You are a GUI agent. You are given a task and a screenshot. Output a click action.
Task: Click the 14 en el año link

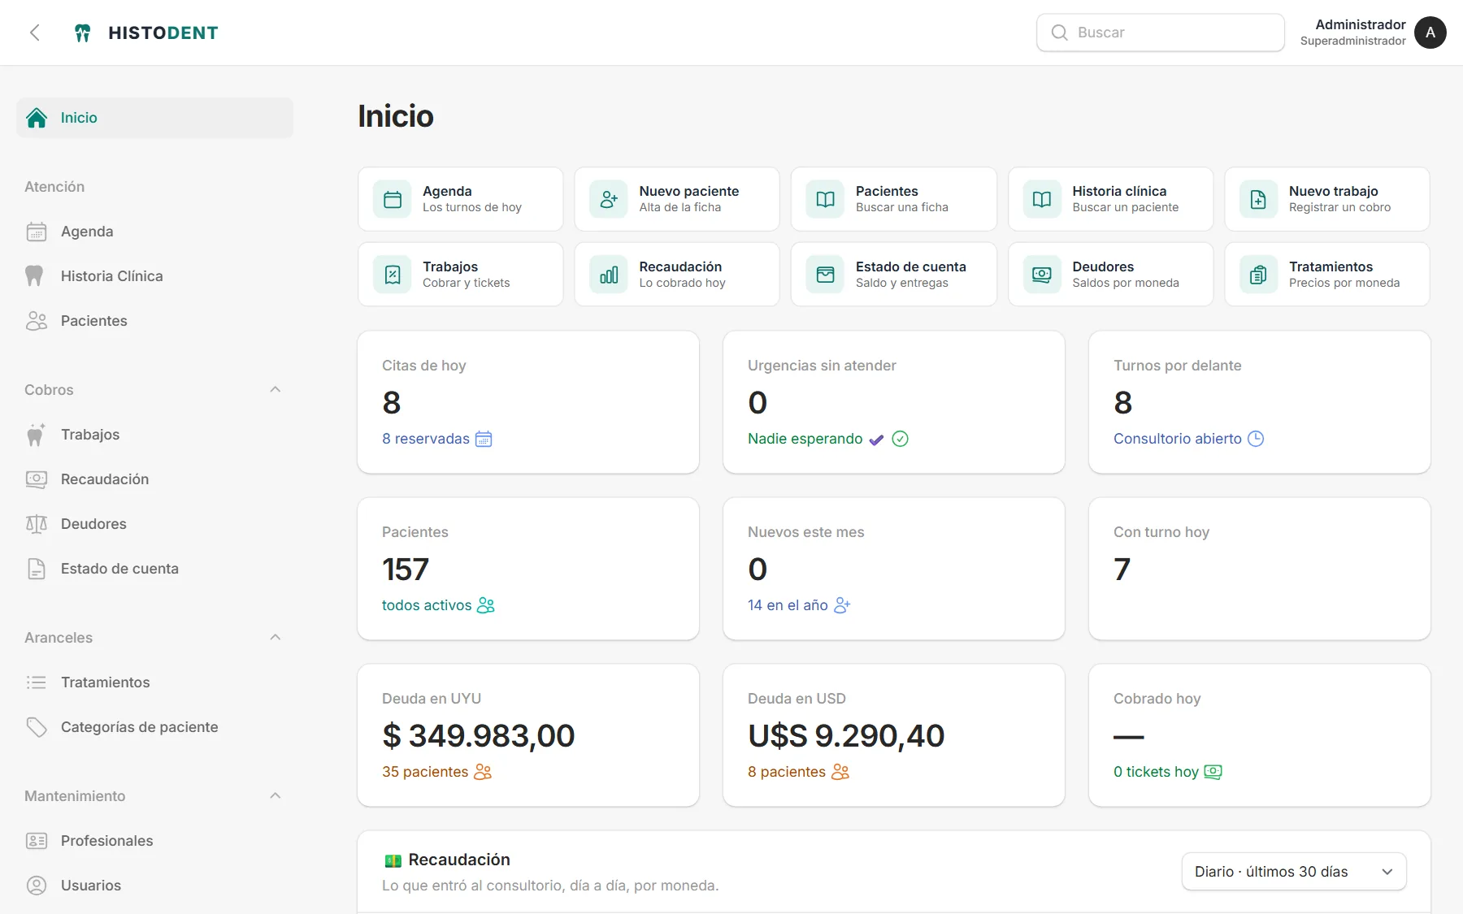799,605
